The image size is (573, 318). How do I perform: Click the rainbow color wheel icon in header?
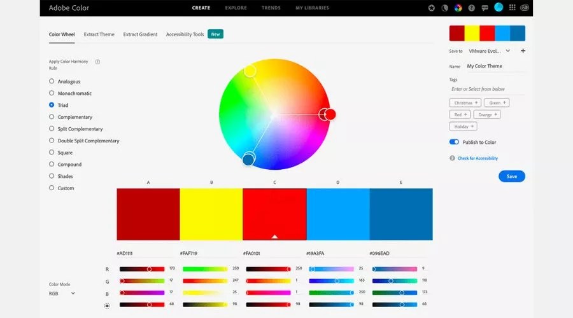(458, 8)
